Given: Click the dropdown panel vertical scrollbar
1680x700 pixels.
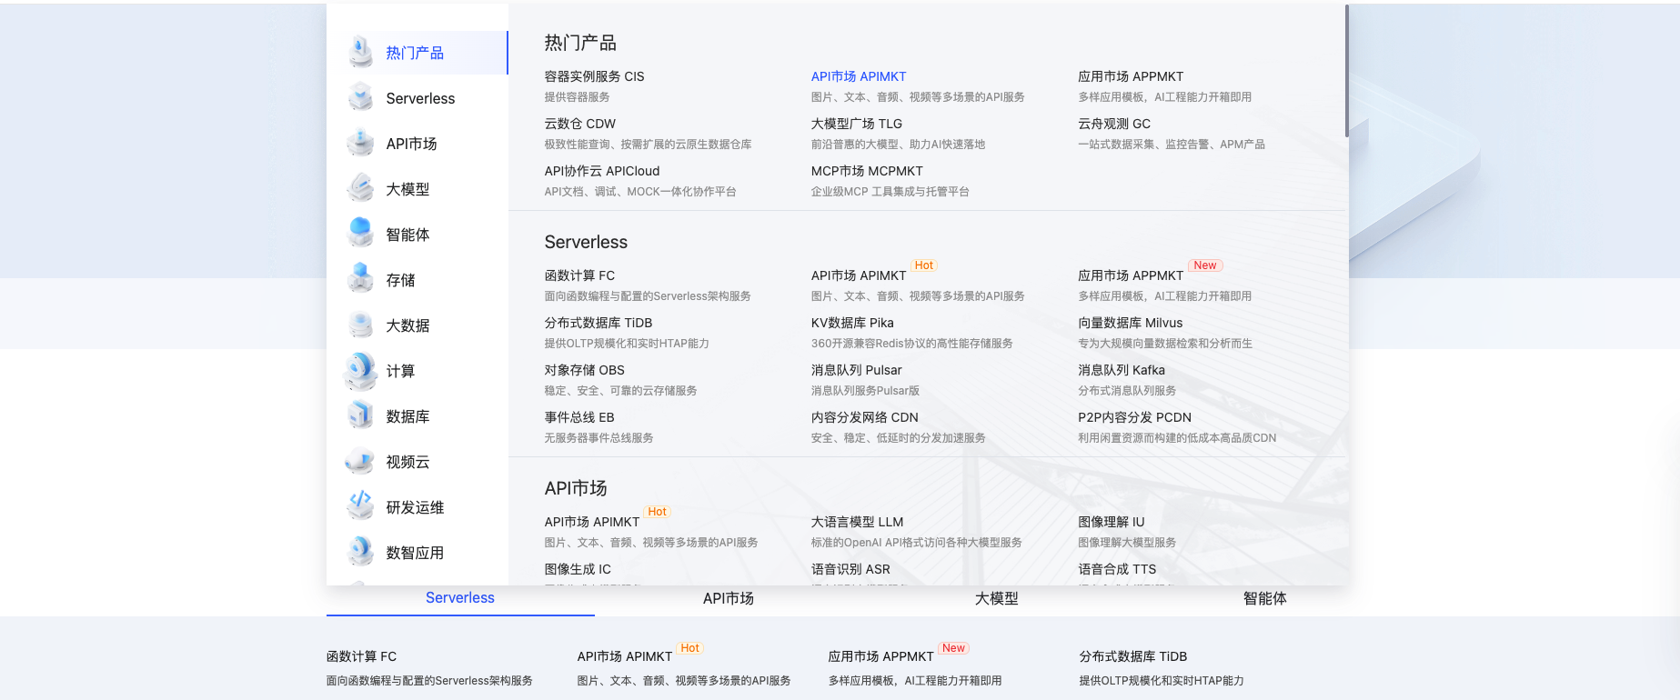Looking at the screenshot, I should (1347, 71).
